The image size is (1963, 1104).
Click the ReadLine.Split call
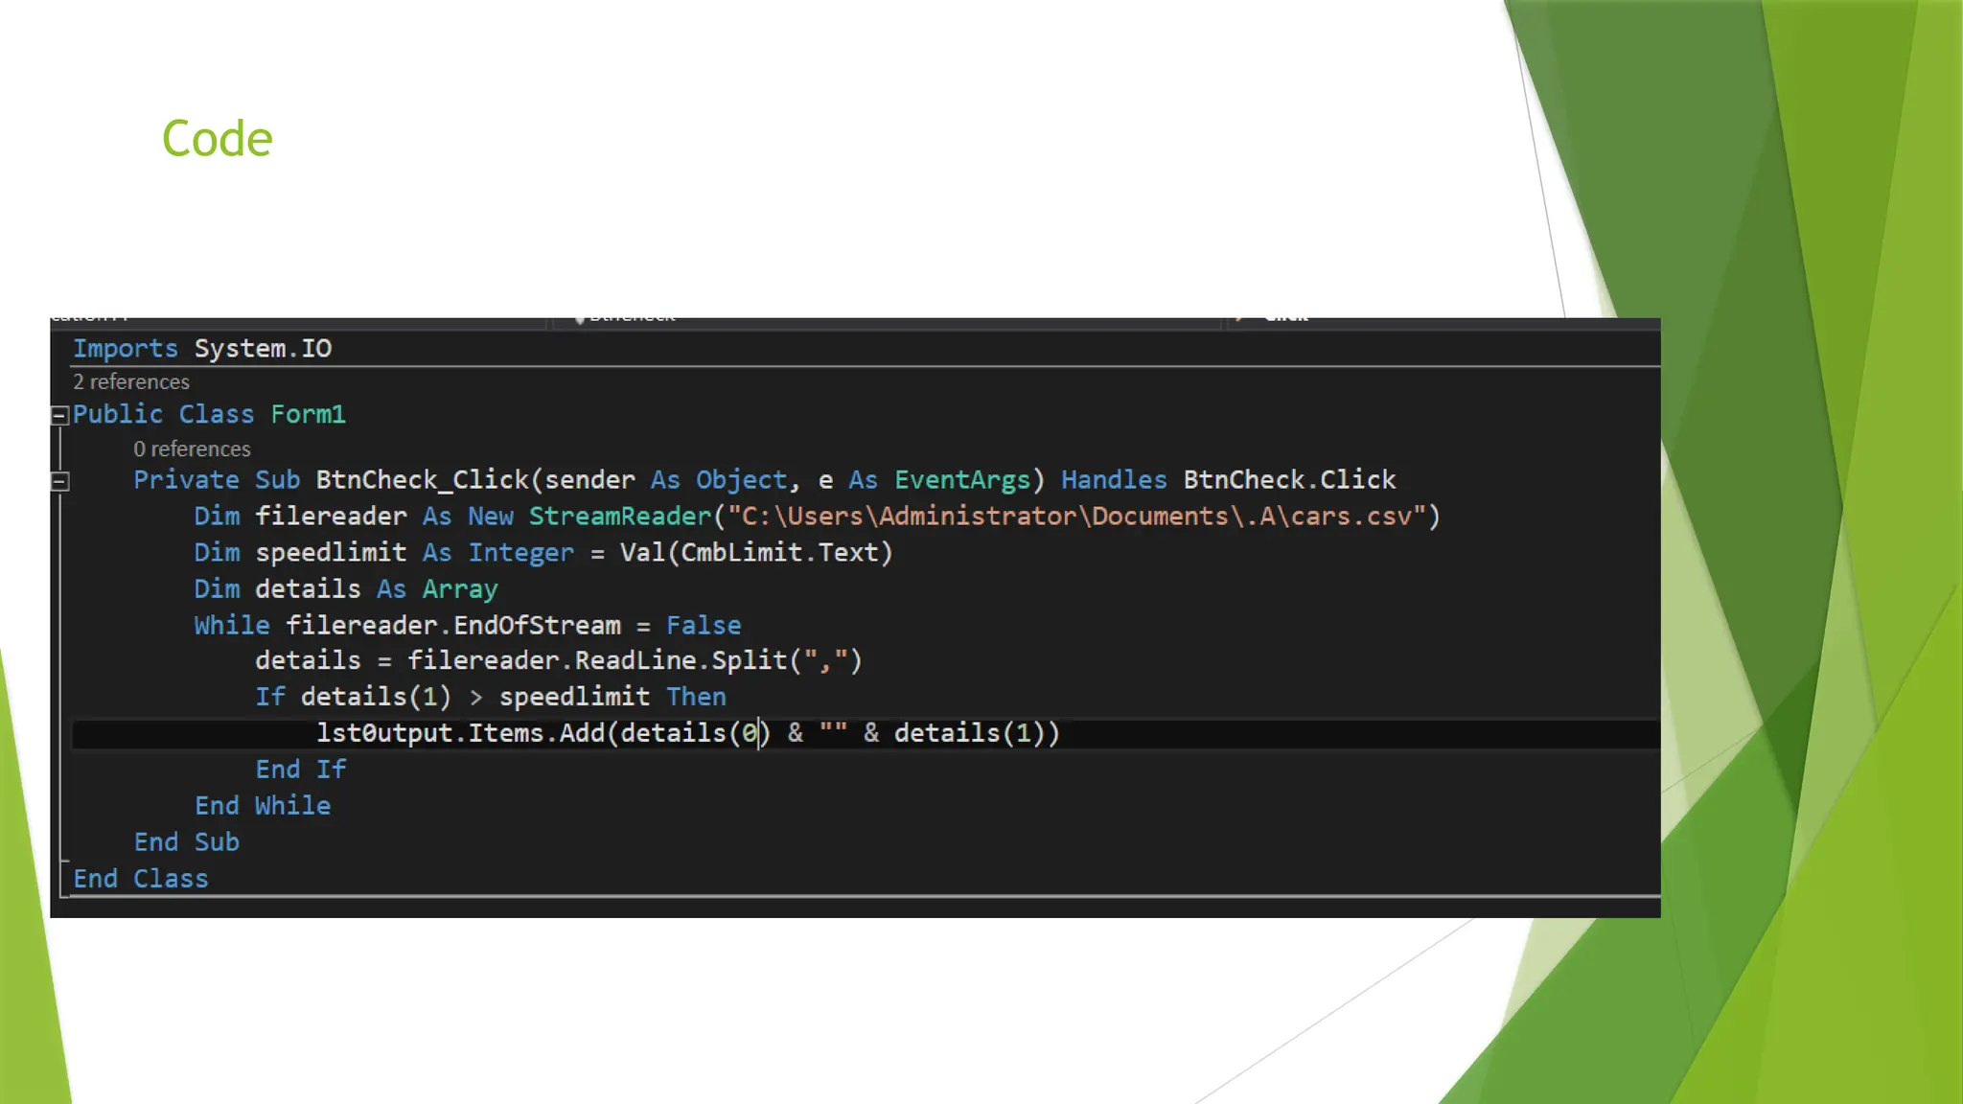point(680,661)
